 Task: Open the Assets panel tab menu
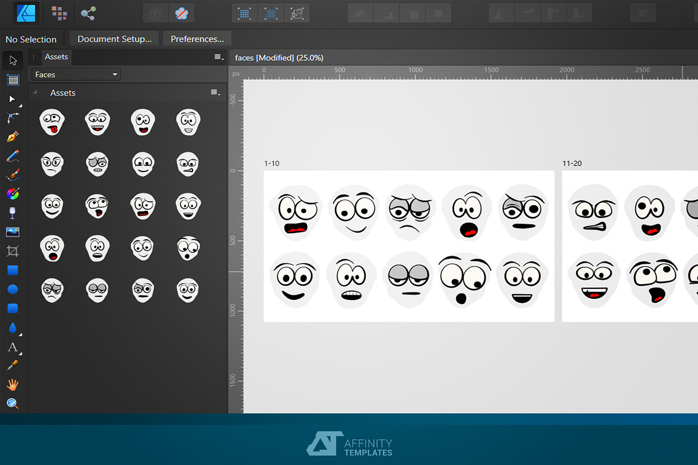pos(218,57)
